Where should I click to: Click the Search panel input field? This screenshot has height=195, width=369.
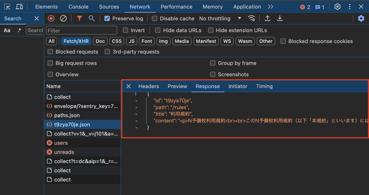(x=35, y=30)
